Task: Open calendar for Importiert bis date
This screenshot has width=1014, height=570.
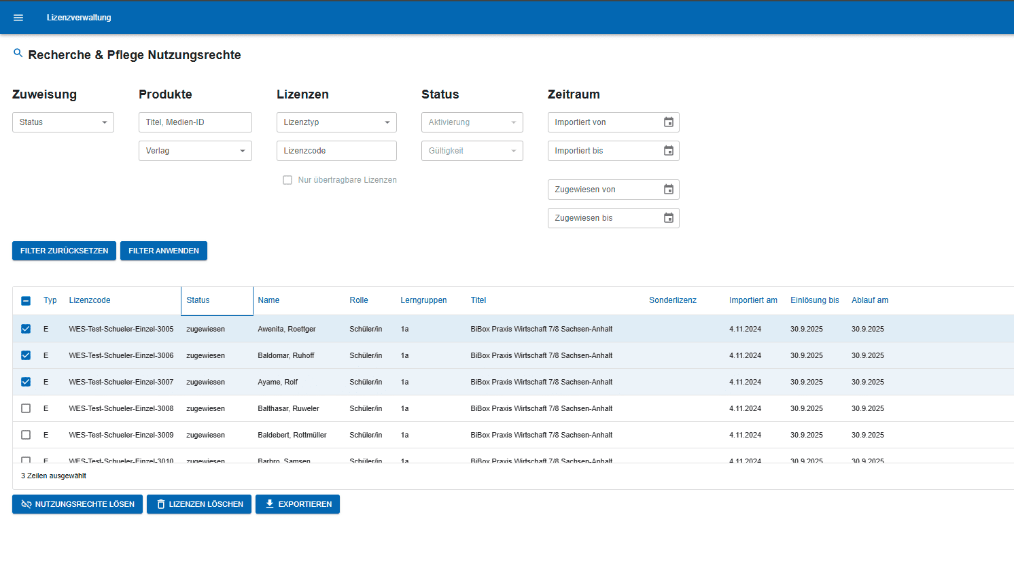Action: click(x=668, y=151)
